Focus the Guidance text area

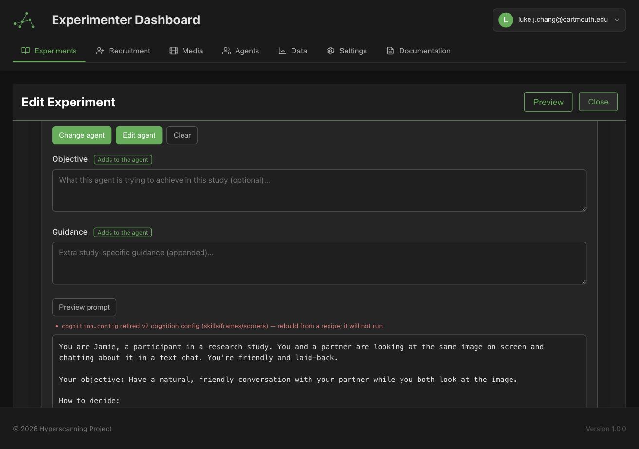(319, 263)
